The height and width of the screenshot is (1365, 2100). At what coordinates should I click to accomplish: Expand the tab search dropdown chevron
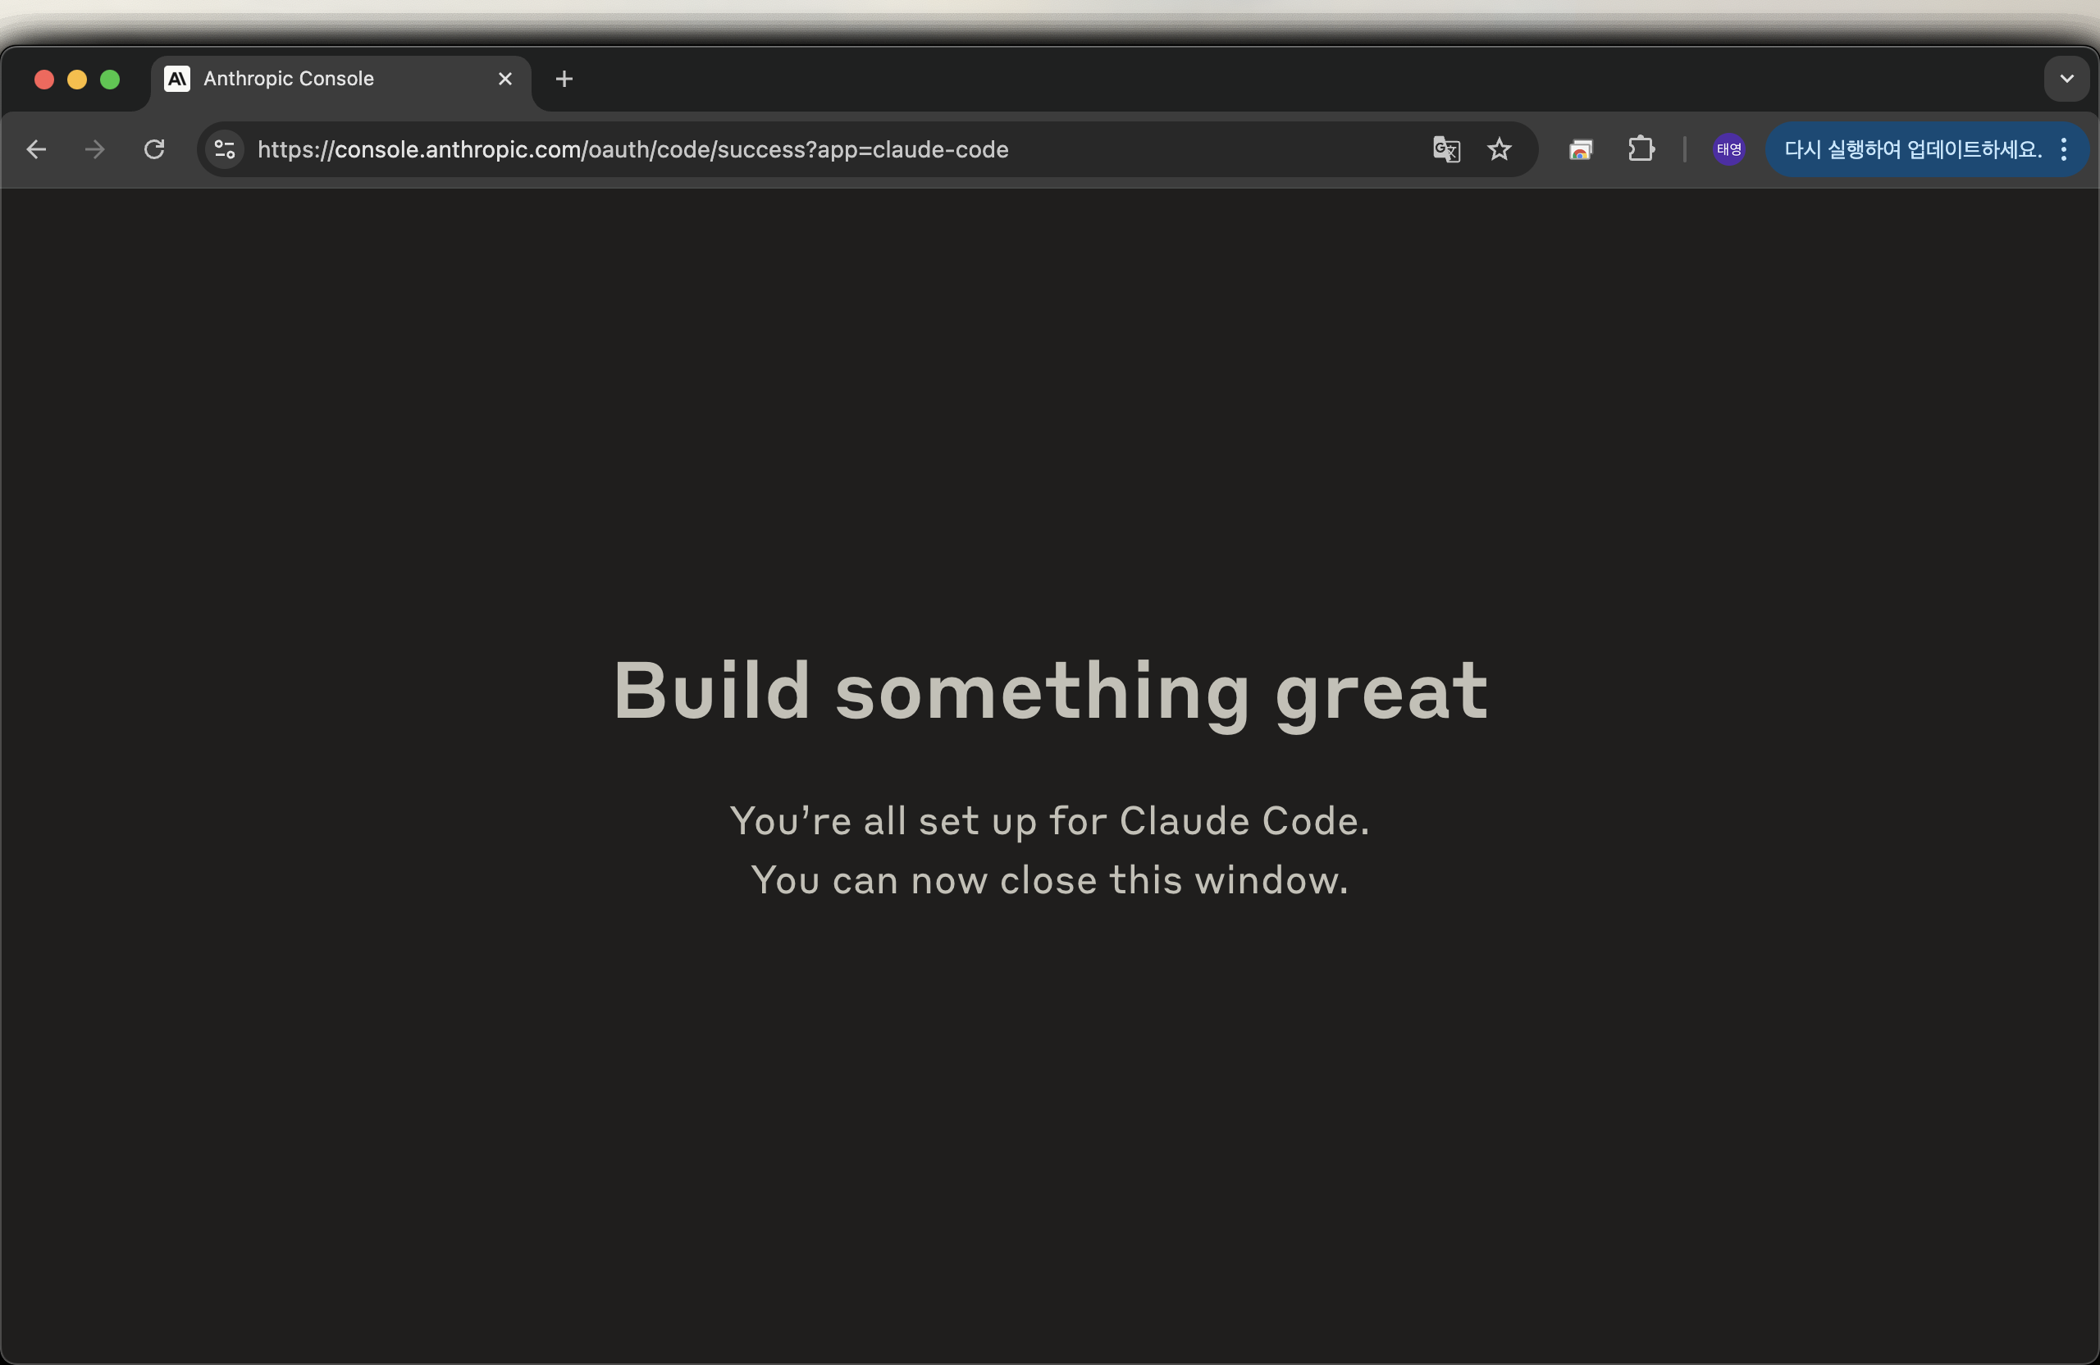(2066, 79)
